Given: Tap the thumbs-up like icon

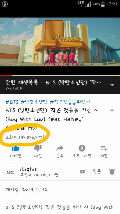Looking at the screenshot, I should (x=16, y=149).
